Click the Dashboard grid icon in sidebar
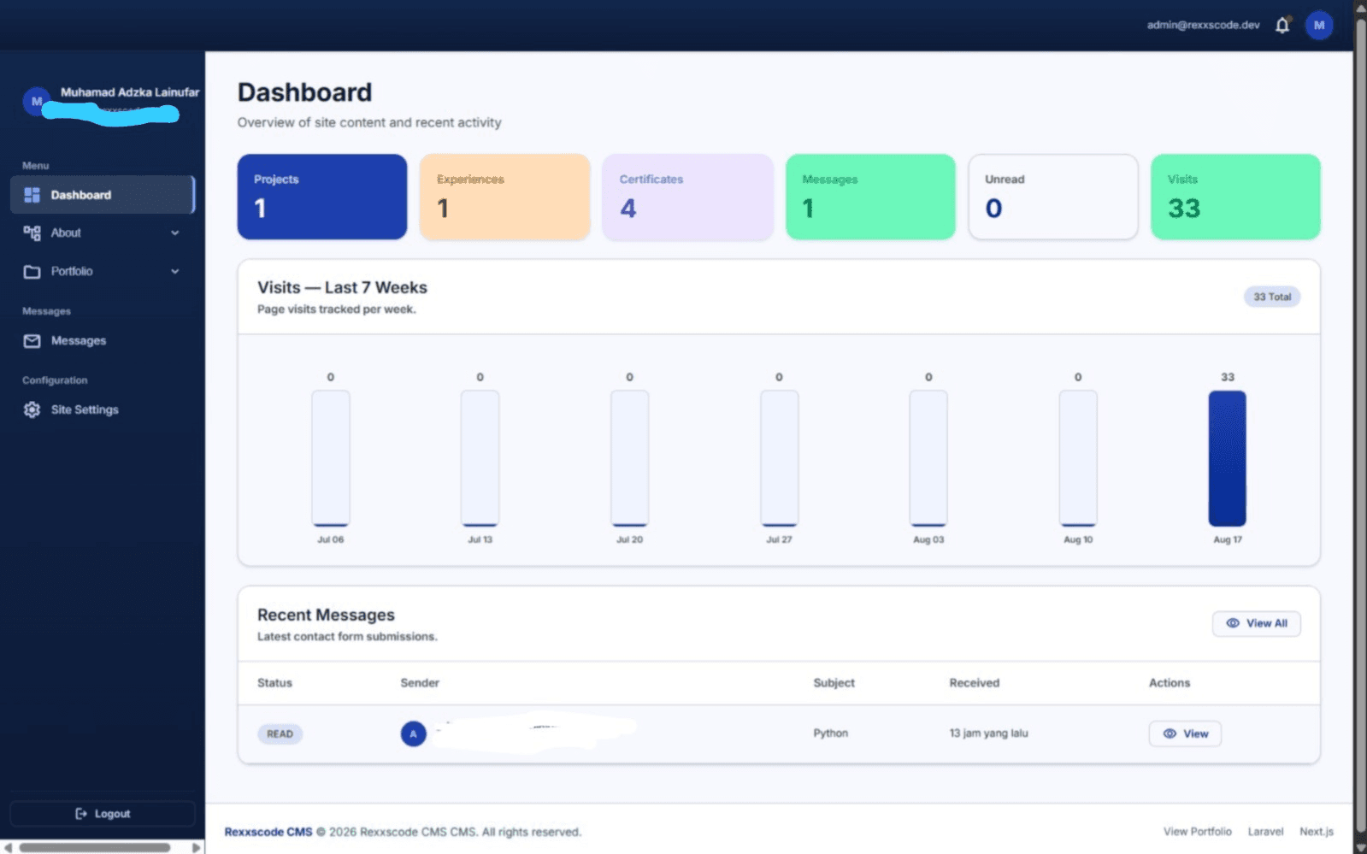Viewport: 1367px width, 854px height. tap(32, 195)
